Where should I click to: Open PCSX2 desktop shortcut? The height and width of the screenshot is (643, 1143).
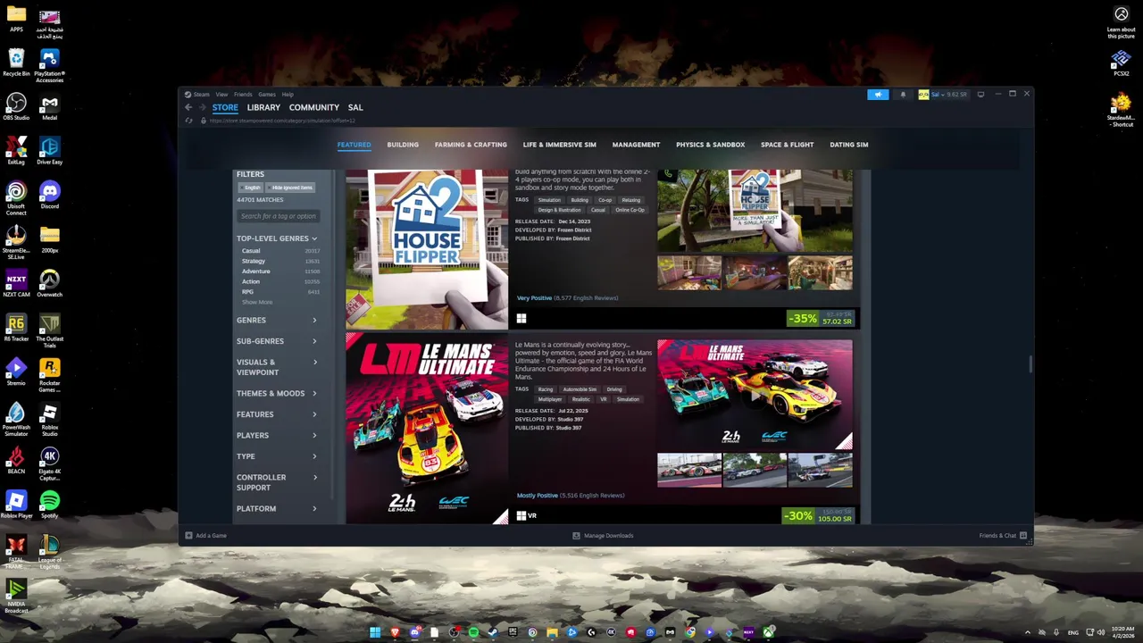click(1121, 63)
